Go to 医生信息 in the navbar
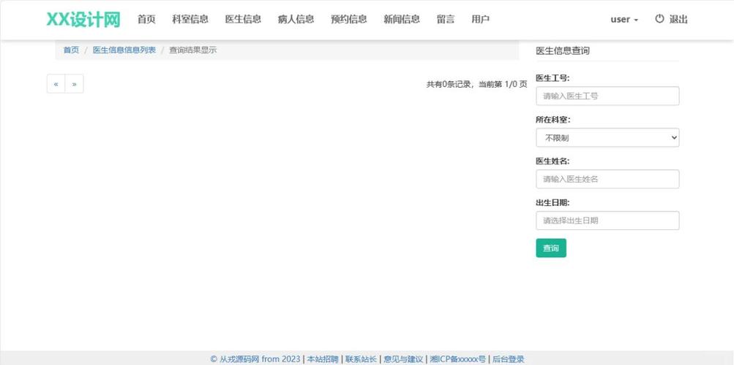This screenshot has width=734, height=365. (243, 19)
